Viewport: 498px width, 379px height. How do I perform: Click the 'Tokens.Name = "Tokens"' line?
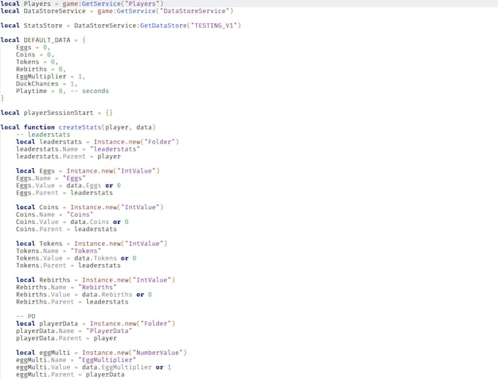tap(59, 251)
